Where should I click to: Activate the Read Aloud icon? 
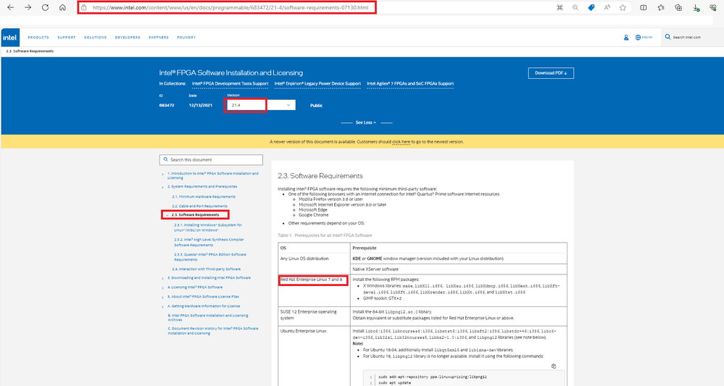(x=607, y=7)
